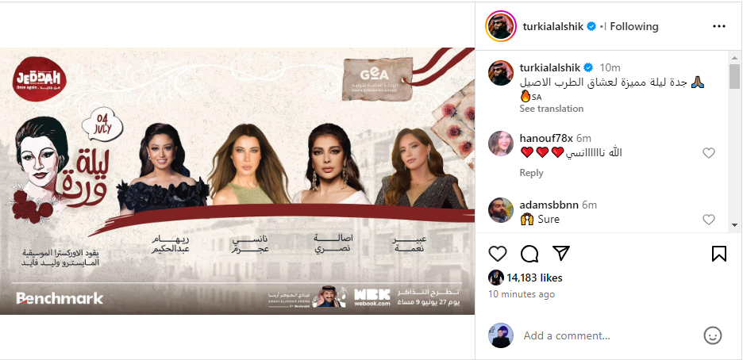Toggle the Following button in header
This screenshot has width=743, height=360.
click(x=634, y=26)
